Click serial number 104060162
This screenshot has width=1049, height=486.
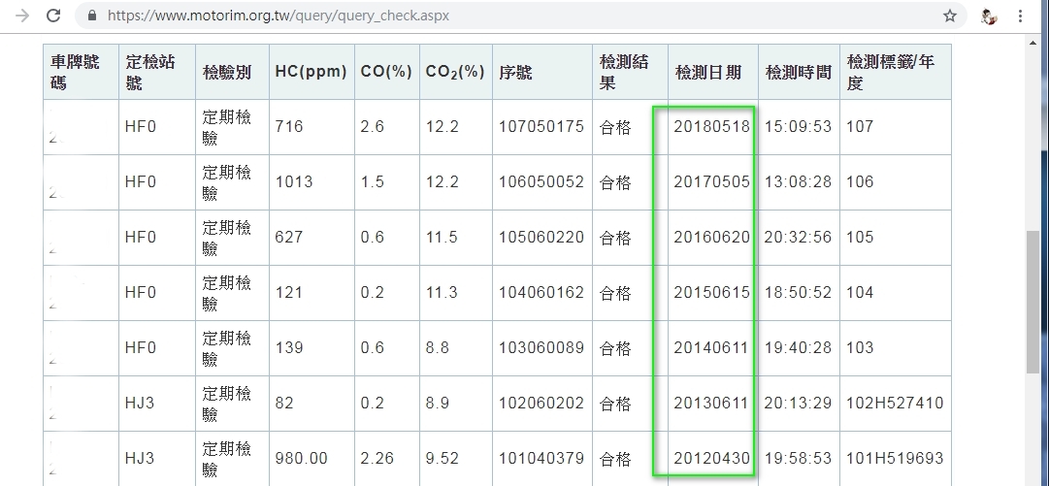pos(541,292)
